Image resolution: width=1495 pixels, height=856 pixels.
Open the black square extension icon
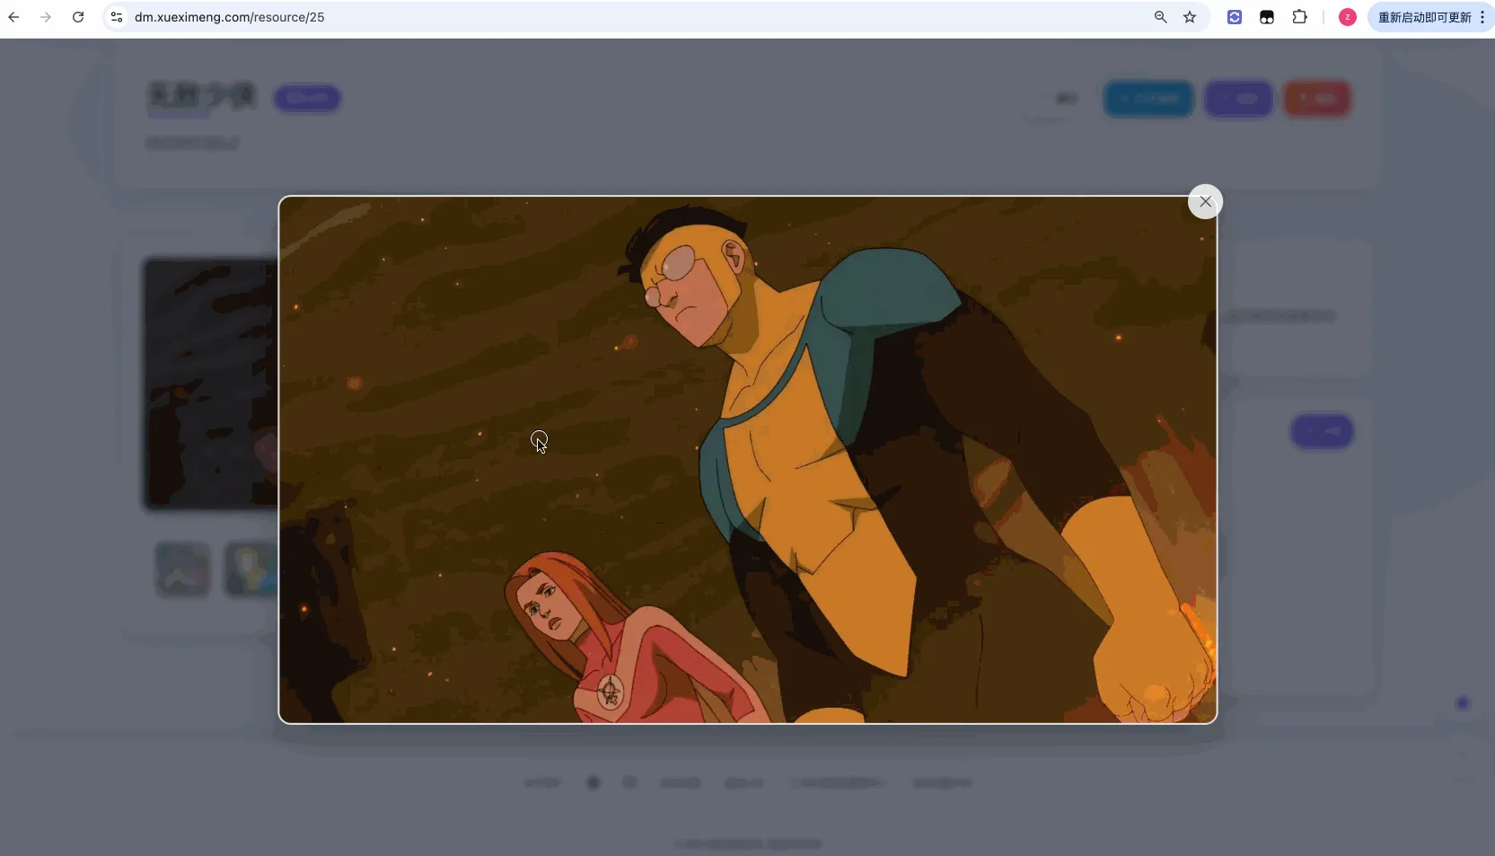pyautogui.click(x=1267, y=17)
